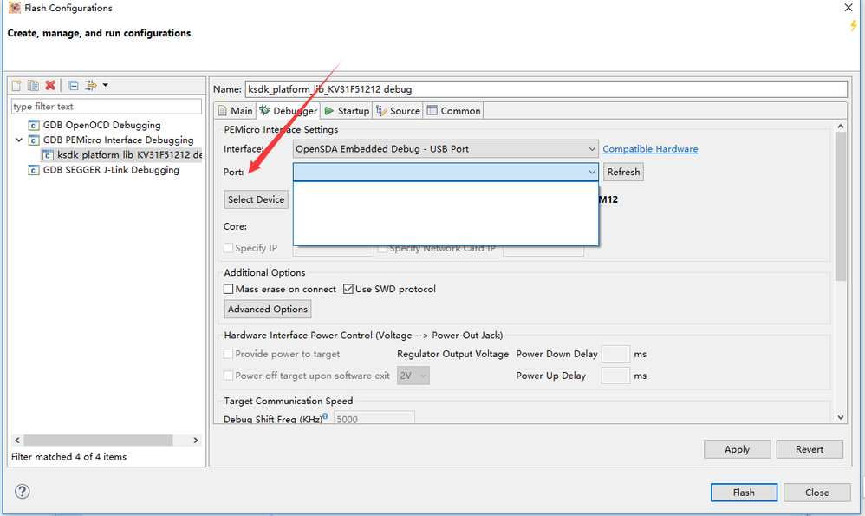Click the Refresh button

click(x=623, y=173)
